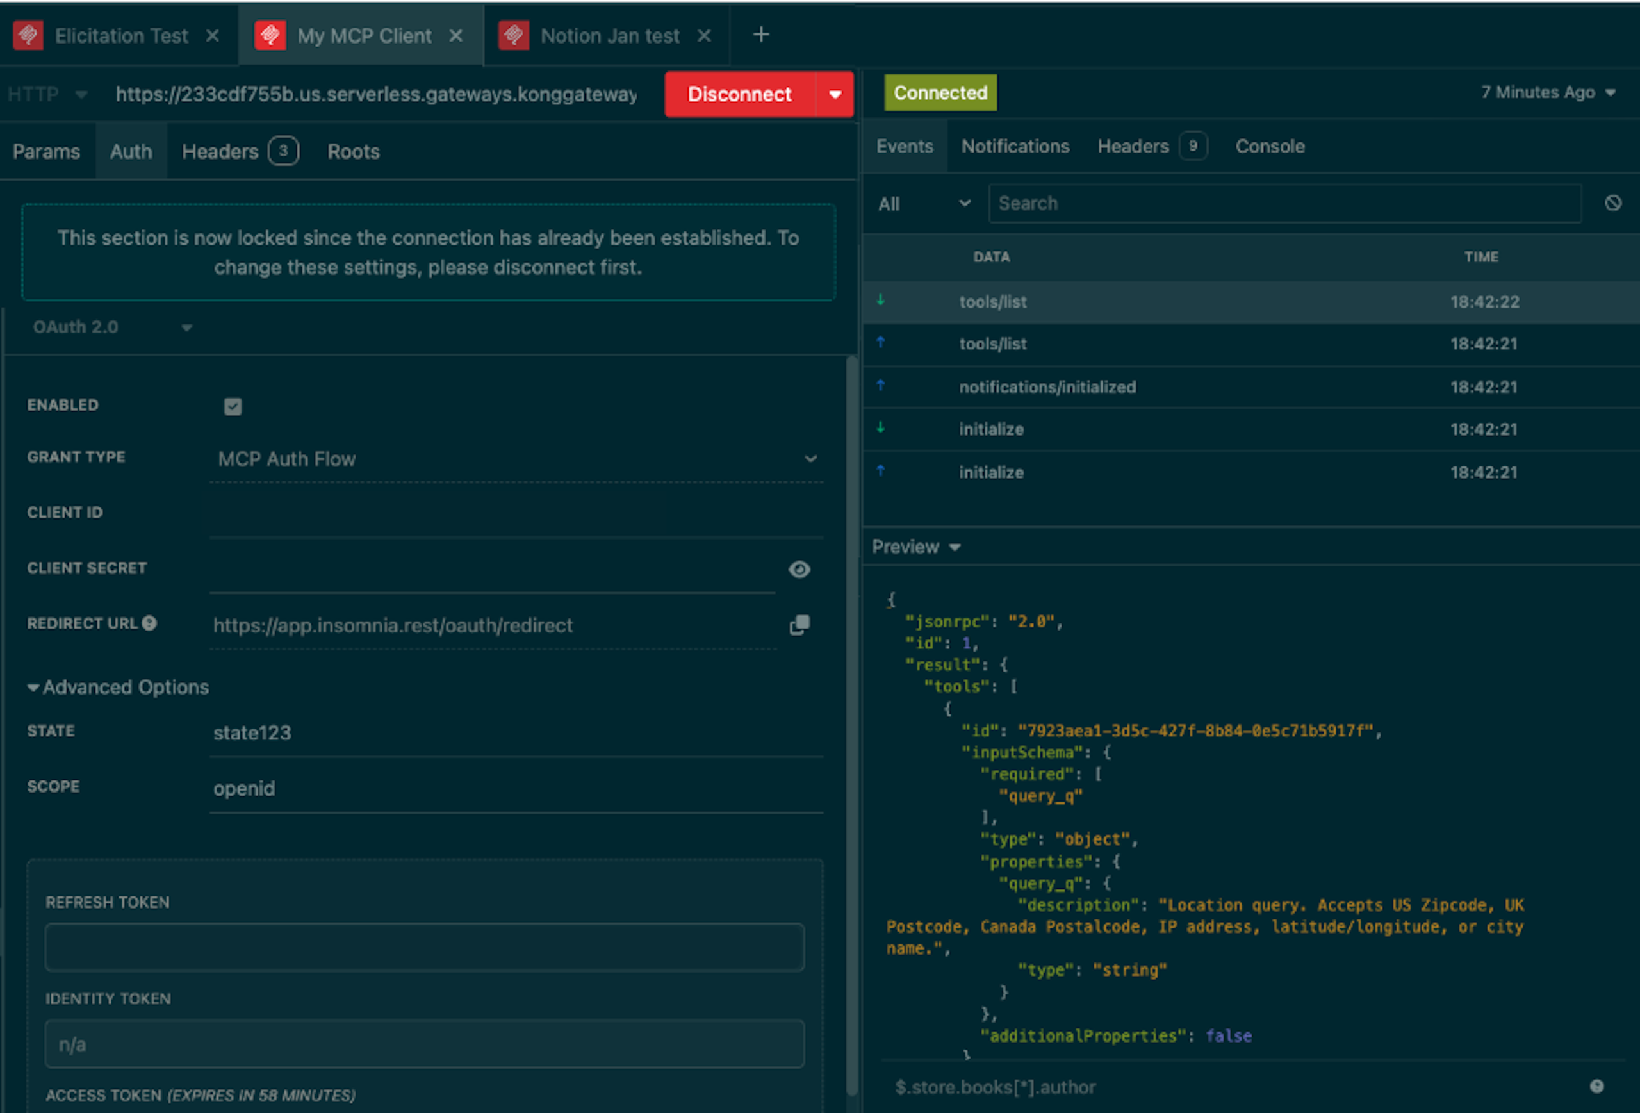Switch to the Roots tab

coord(353,151)
